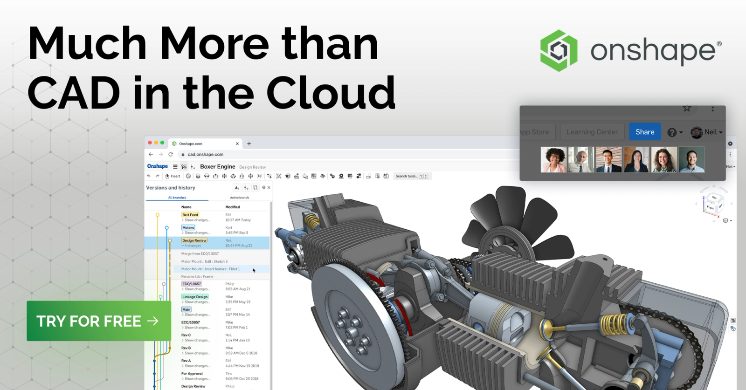
Task: Click the clock icon next to Insert
Action: (188, 176)
